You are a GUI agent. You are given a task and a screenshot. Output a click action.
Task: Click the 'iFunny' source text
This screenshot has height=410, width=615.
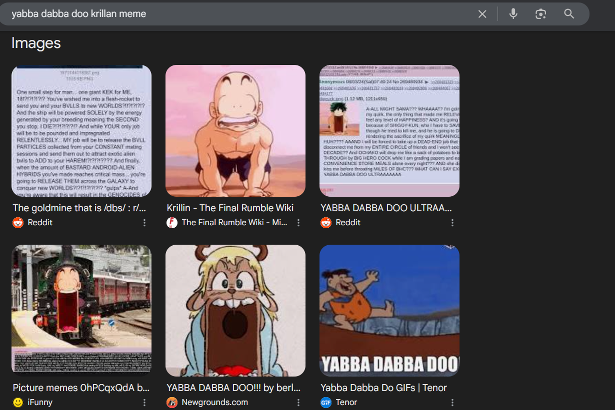click(x=40, y=403)
